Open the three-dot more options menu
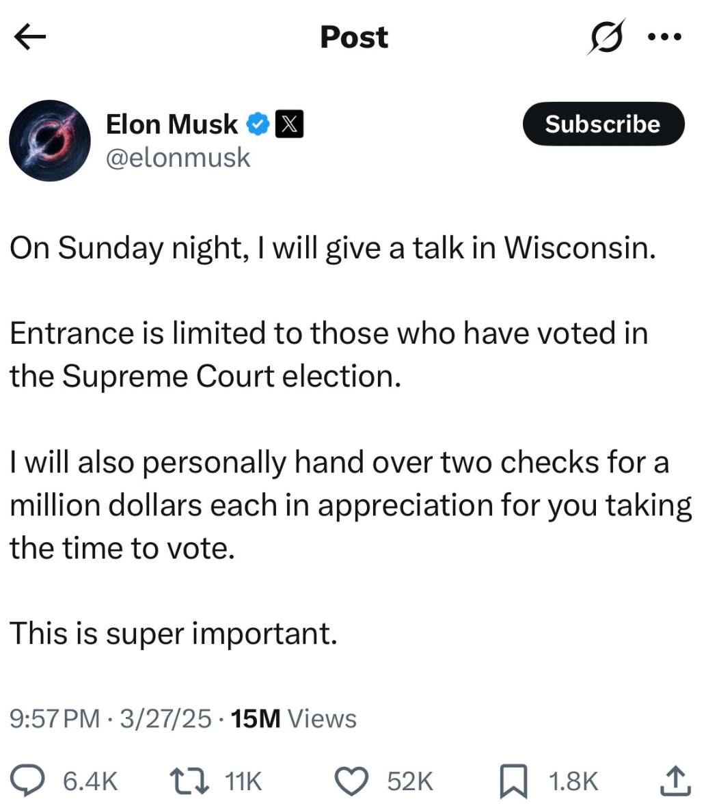The image size is (706, 810). [664, 37]
